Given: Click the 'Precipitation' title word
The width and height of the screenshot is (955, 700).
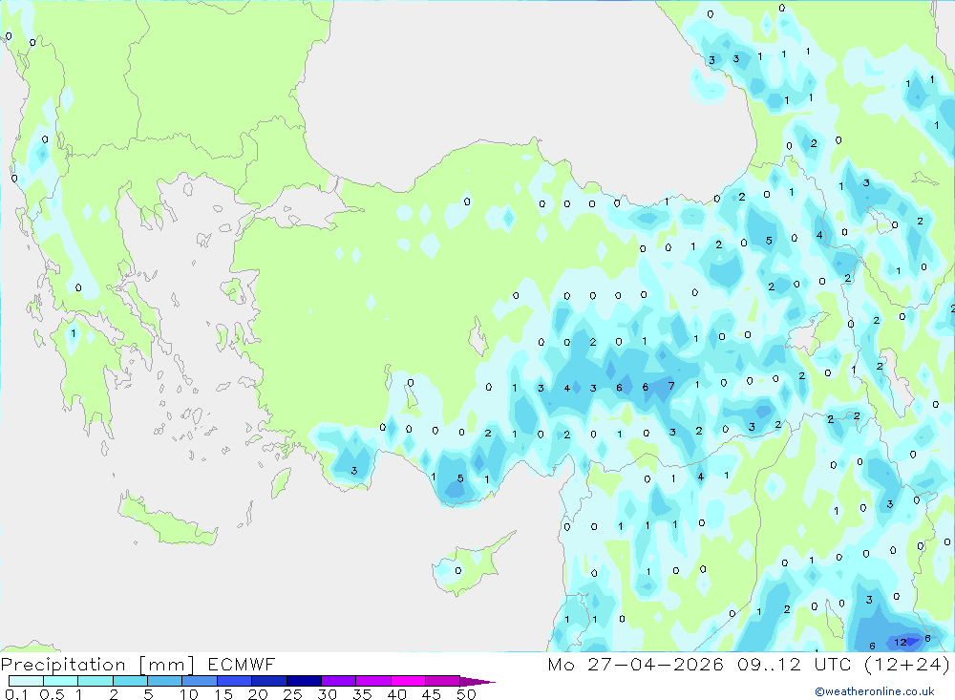Looking at the screenshot, I should point(63,664).
